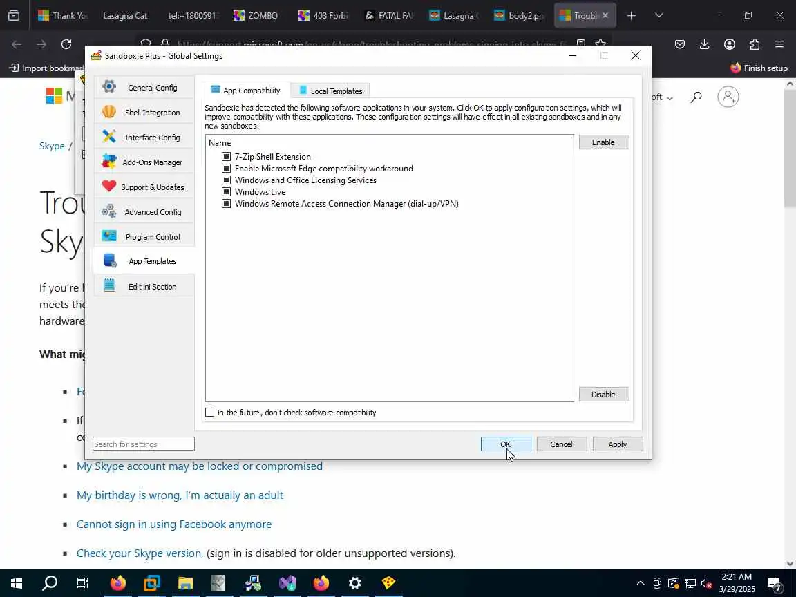Click the Name column header

click(x=220, y=143)
